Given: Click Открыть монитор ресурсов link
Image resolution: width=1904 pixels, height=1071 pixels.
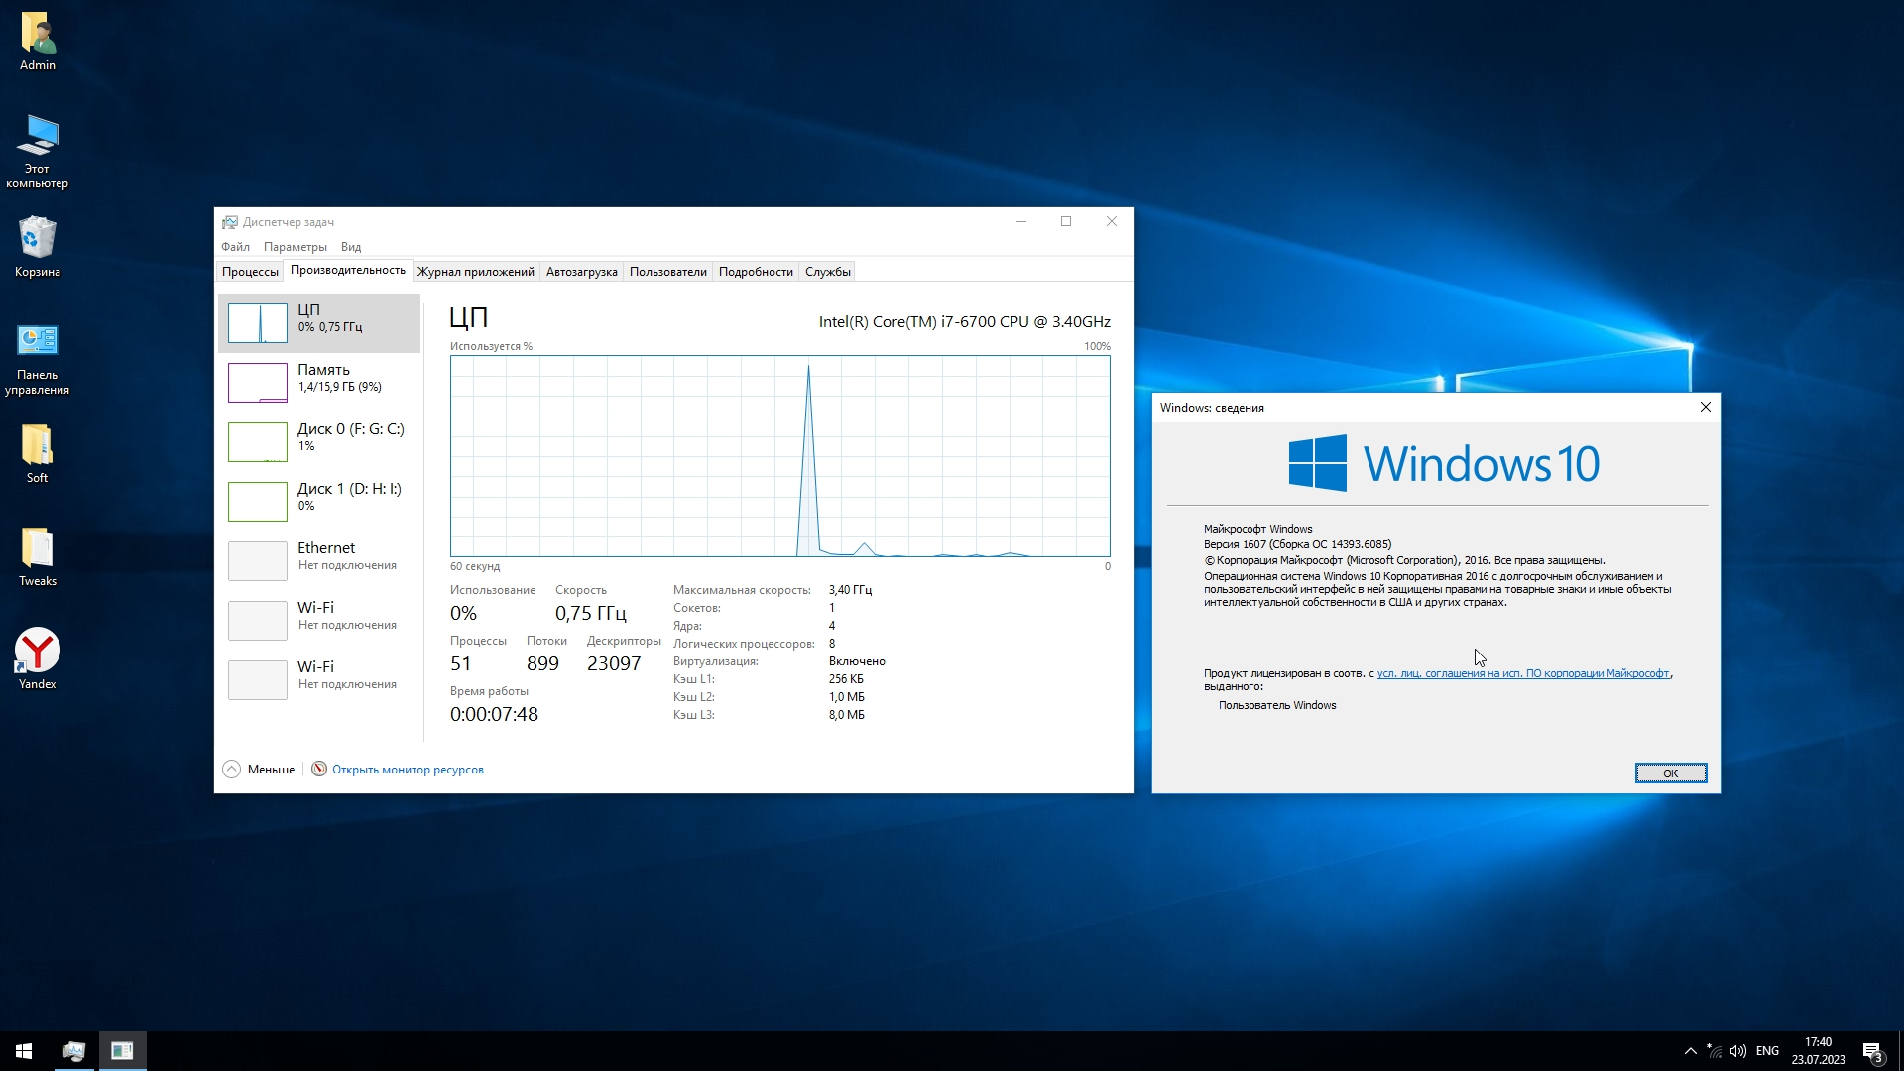Looking at the screenshot, I should click(x=408, y=770).
